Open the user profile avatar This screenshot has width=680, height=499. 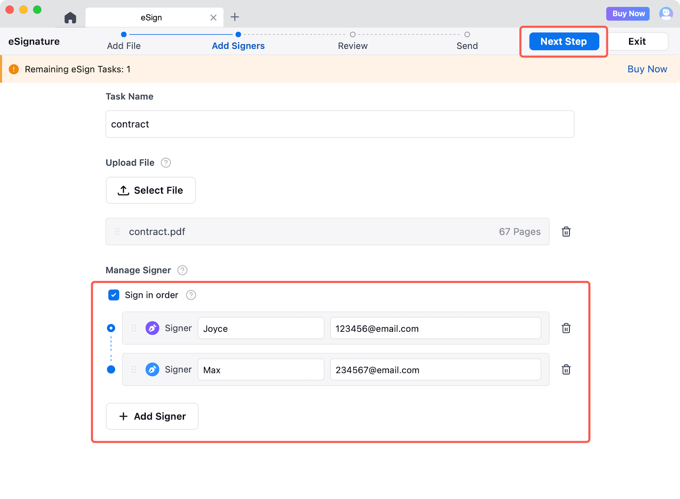click(666, 14)
